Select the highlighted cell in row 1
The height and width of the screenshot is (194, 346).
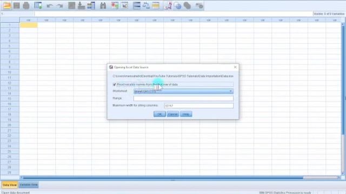[x=29, y=25]
